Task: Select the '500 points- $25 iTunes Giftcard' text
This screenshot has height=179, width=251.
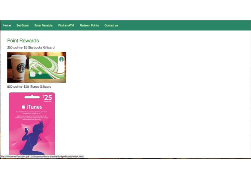Action: click(x=29, y=87)
